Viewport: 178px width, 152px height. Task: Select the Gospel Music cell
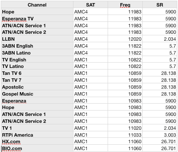coord(37,94)
